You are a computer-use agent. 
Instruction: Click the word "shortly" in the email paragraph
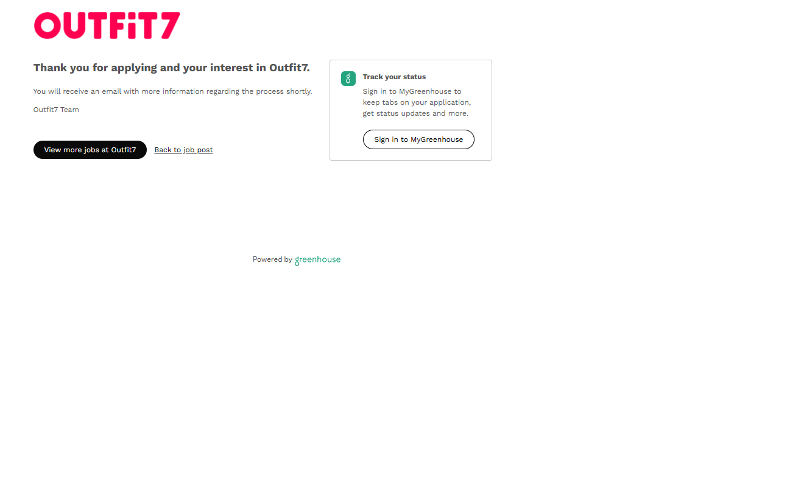coord(298,91)
